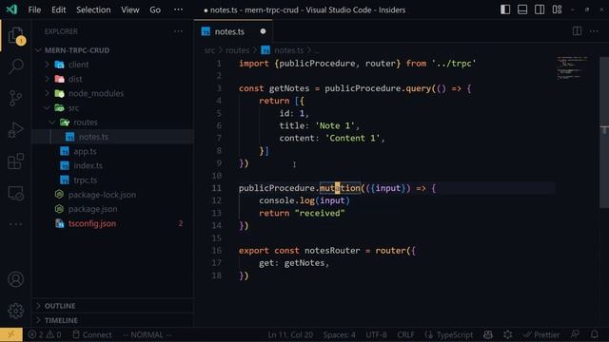Click the editor vertical scrollbar
The height and width of the screenshot is (342, 609).
pyautogui.click(x=604, y=133)
